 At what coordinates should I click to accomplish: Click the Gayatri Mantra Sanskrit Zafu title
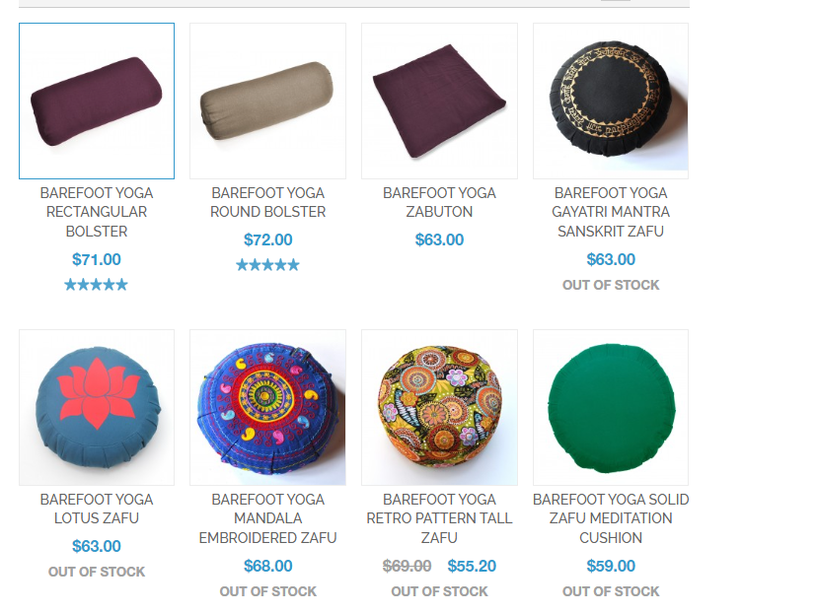tap(611, 212)
